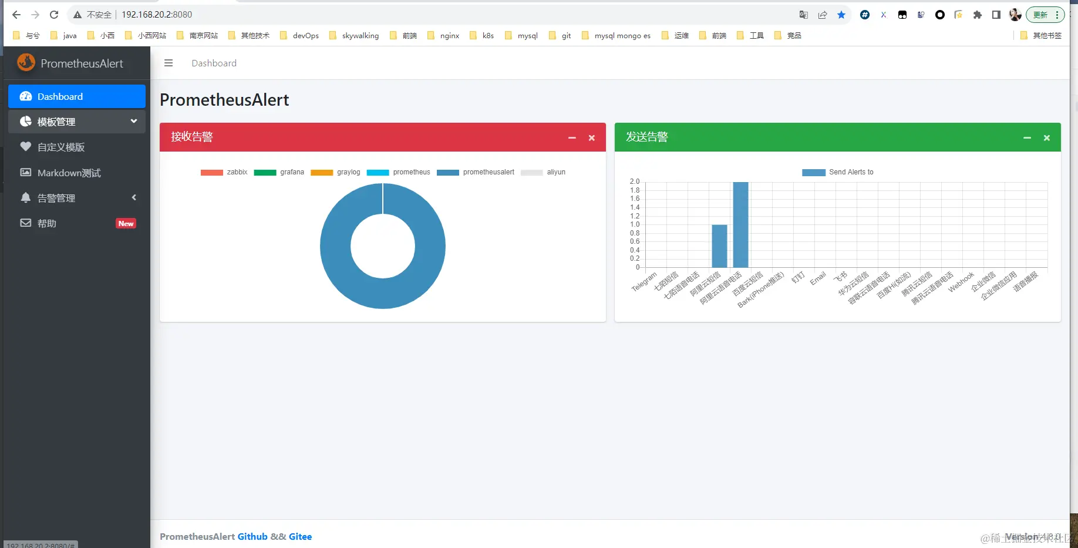Click the red New badge beside 帮助
The image size is (1078, 548).
pos(126,223)
